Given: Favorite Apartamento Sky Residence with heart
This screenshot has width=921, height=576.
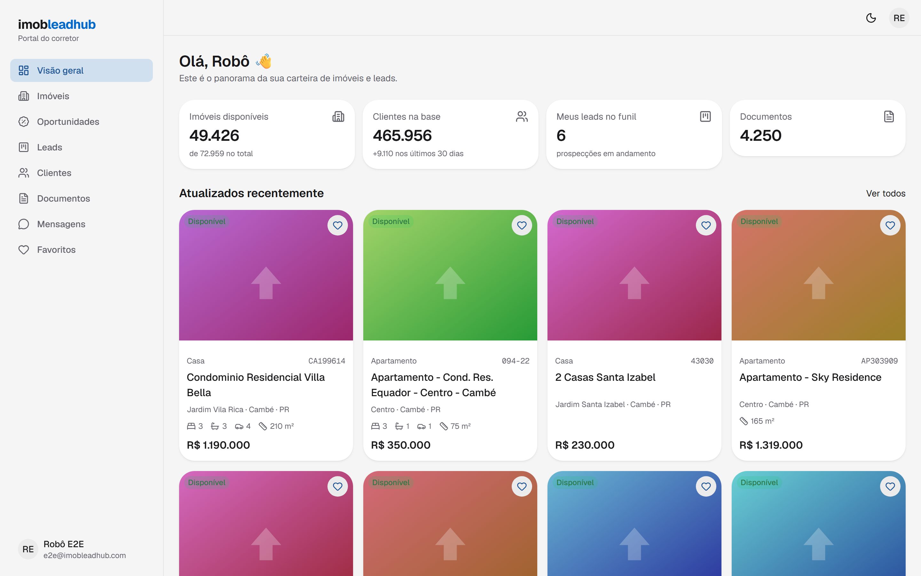Looking at the screenshot, I should coord(890,225).
